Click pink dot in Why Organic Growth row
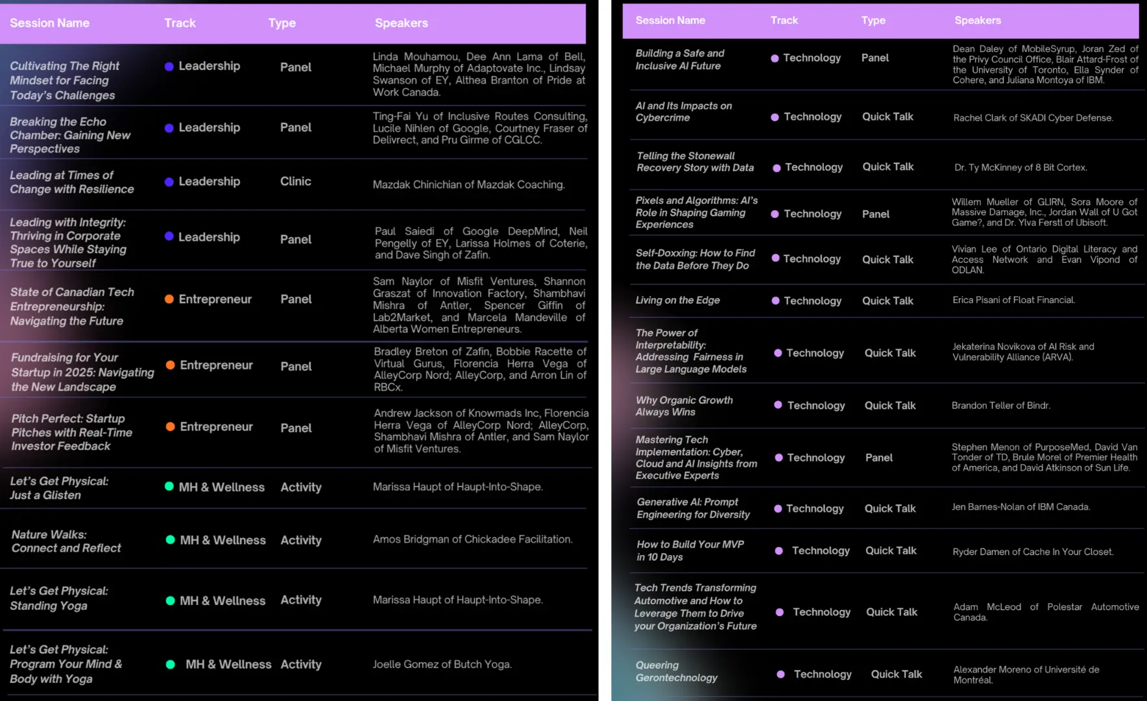This screenshot has width=1147, height=701. point(778,405)
